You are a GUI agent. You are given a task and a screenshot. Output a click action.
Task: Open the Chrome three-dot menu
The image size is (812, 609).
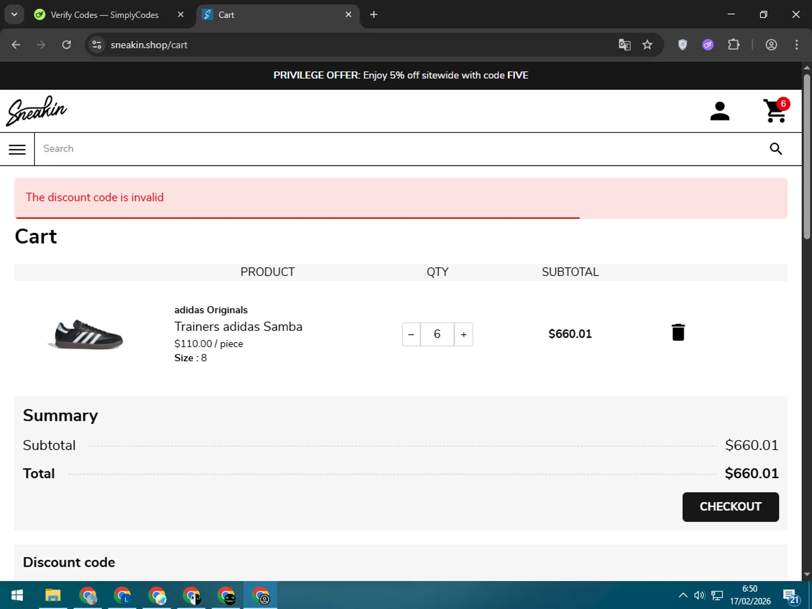pyautogui.click(x=796, y=45)
